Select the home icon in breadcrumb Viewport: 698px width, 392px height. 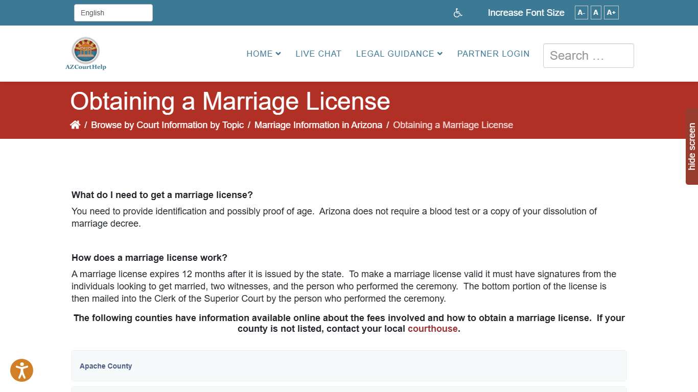pos(75,124)
